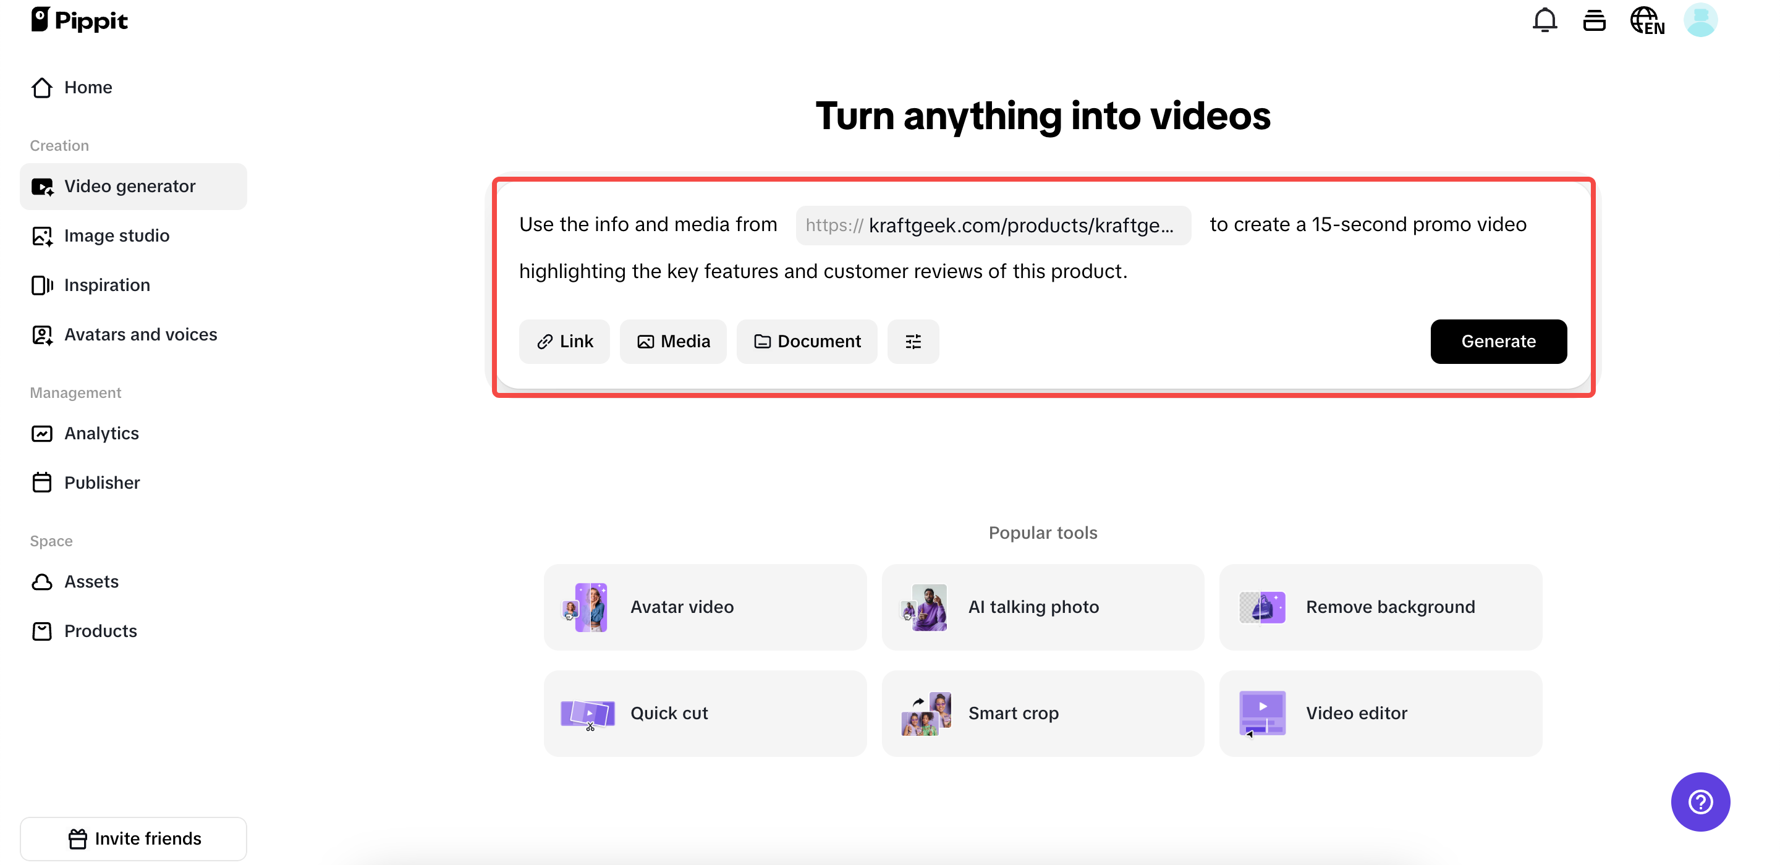Open the notifications bell

pyautogui.click(x=1544, y=20)
